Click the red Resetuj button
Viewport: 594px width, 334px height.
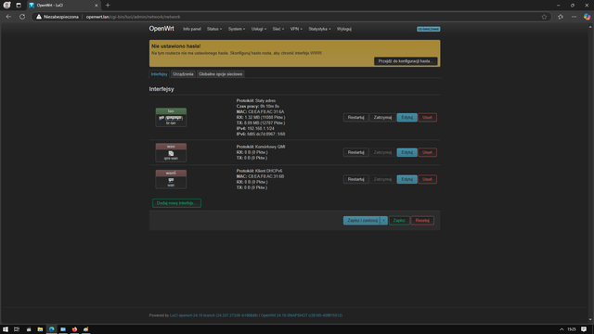coord(422,221)
